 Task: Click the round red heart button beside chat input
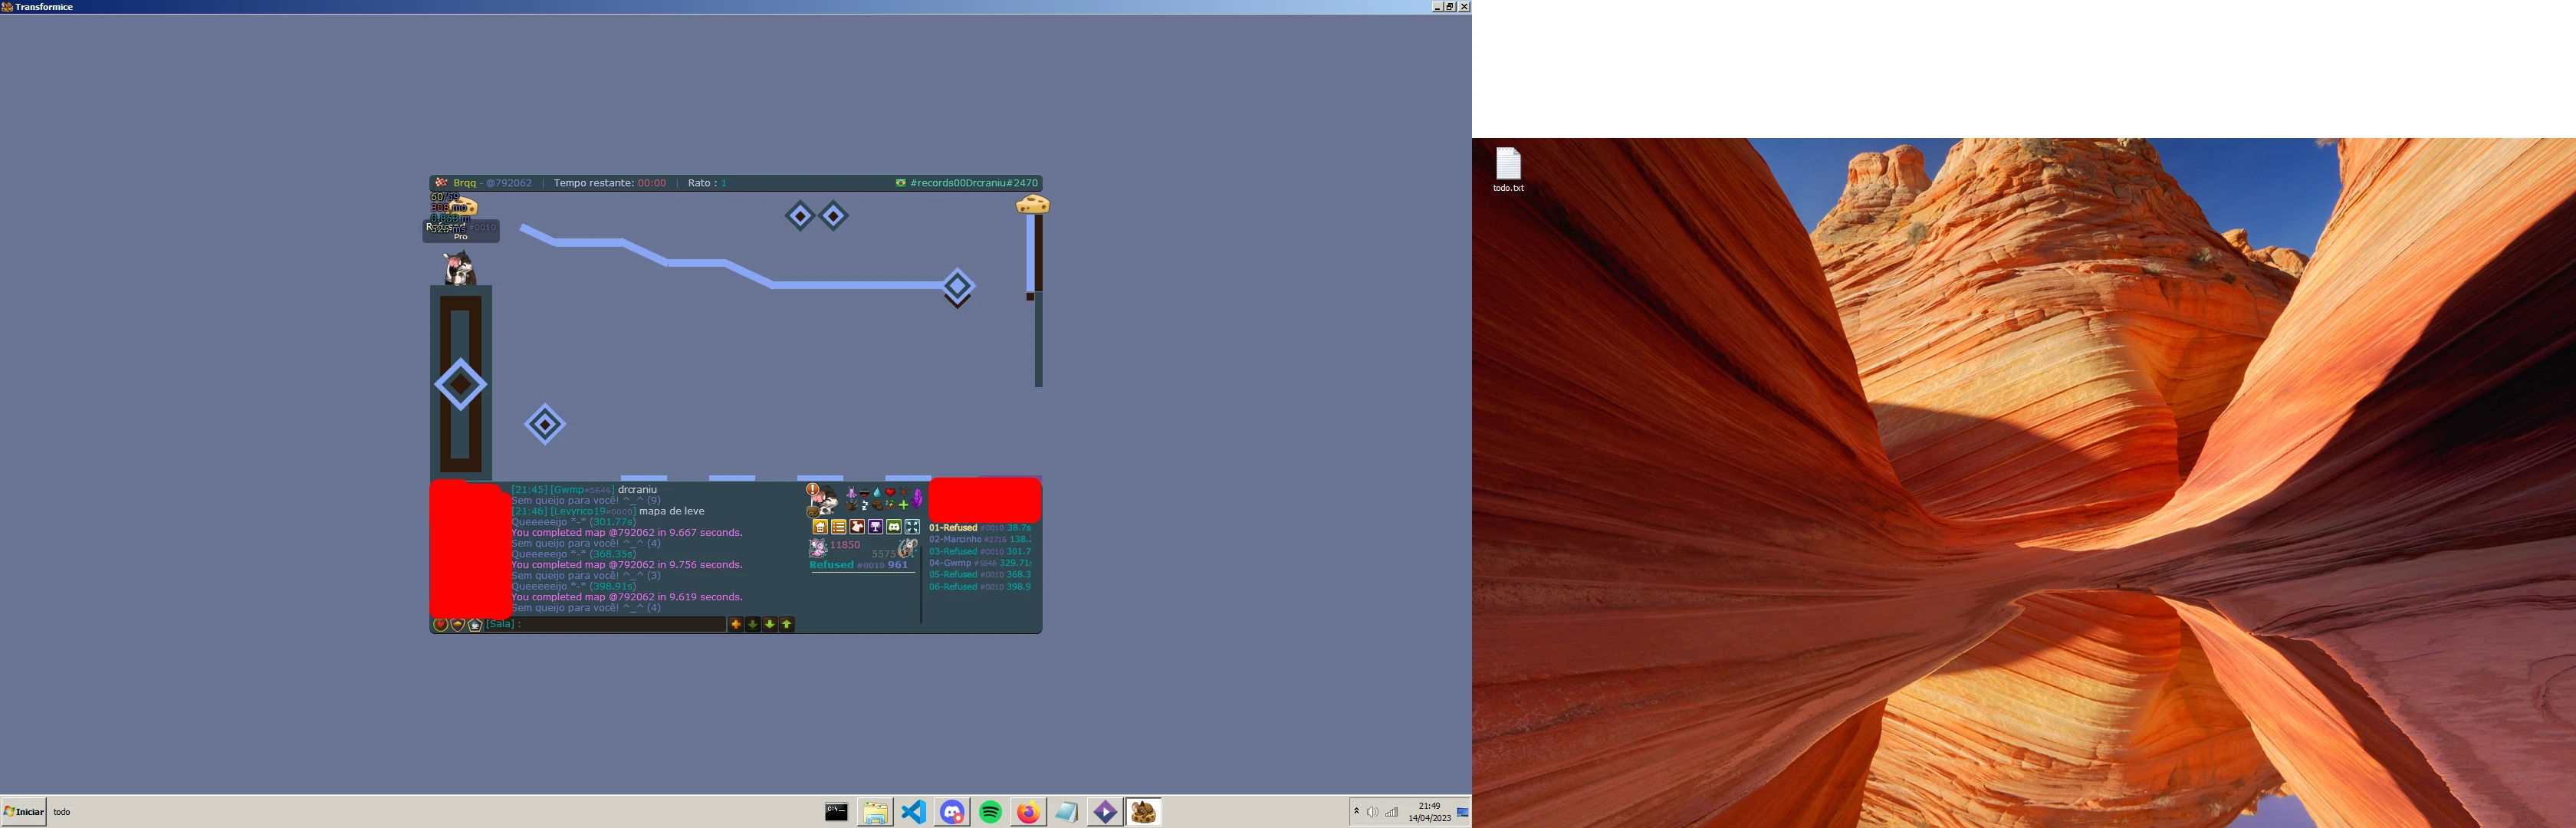click(440, 624)
